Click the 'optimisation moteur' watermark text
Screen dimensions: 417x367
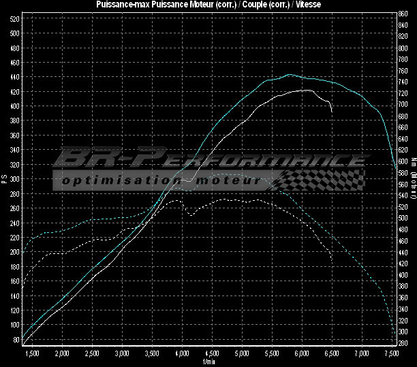(x=158, y=182)
